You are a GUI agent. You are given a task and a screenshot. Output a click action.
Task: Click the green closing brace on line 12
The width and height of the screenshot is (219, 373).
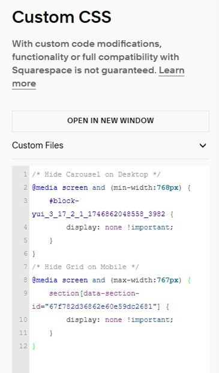tap(34, 346)
